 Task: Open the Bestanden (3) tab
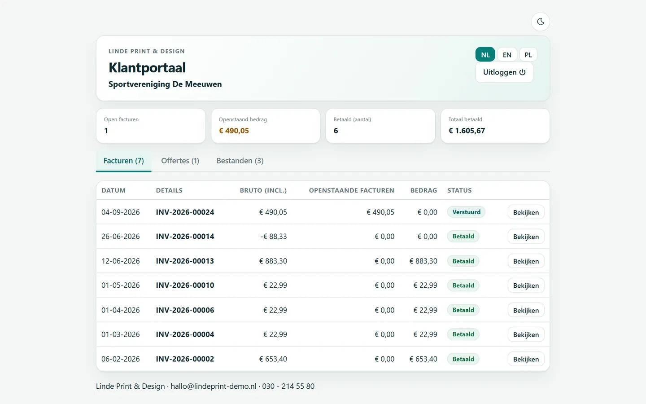point(240,161)
